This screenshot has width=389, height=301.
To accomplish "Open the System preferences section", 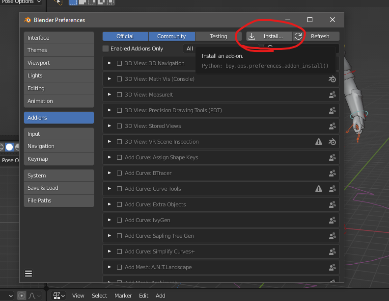I will click(59, 176).
